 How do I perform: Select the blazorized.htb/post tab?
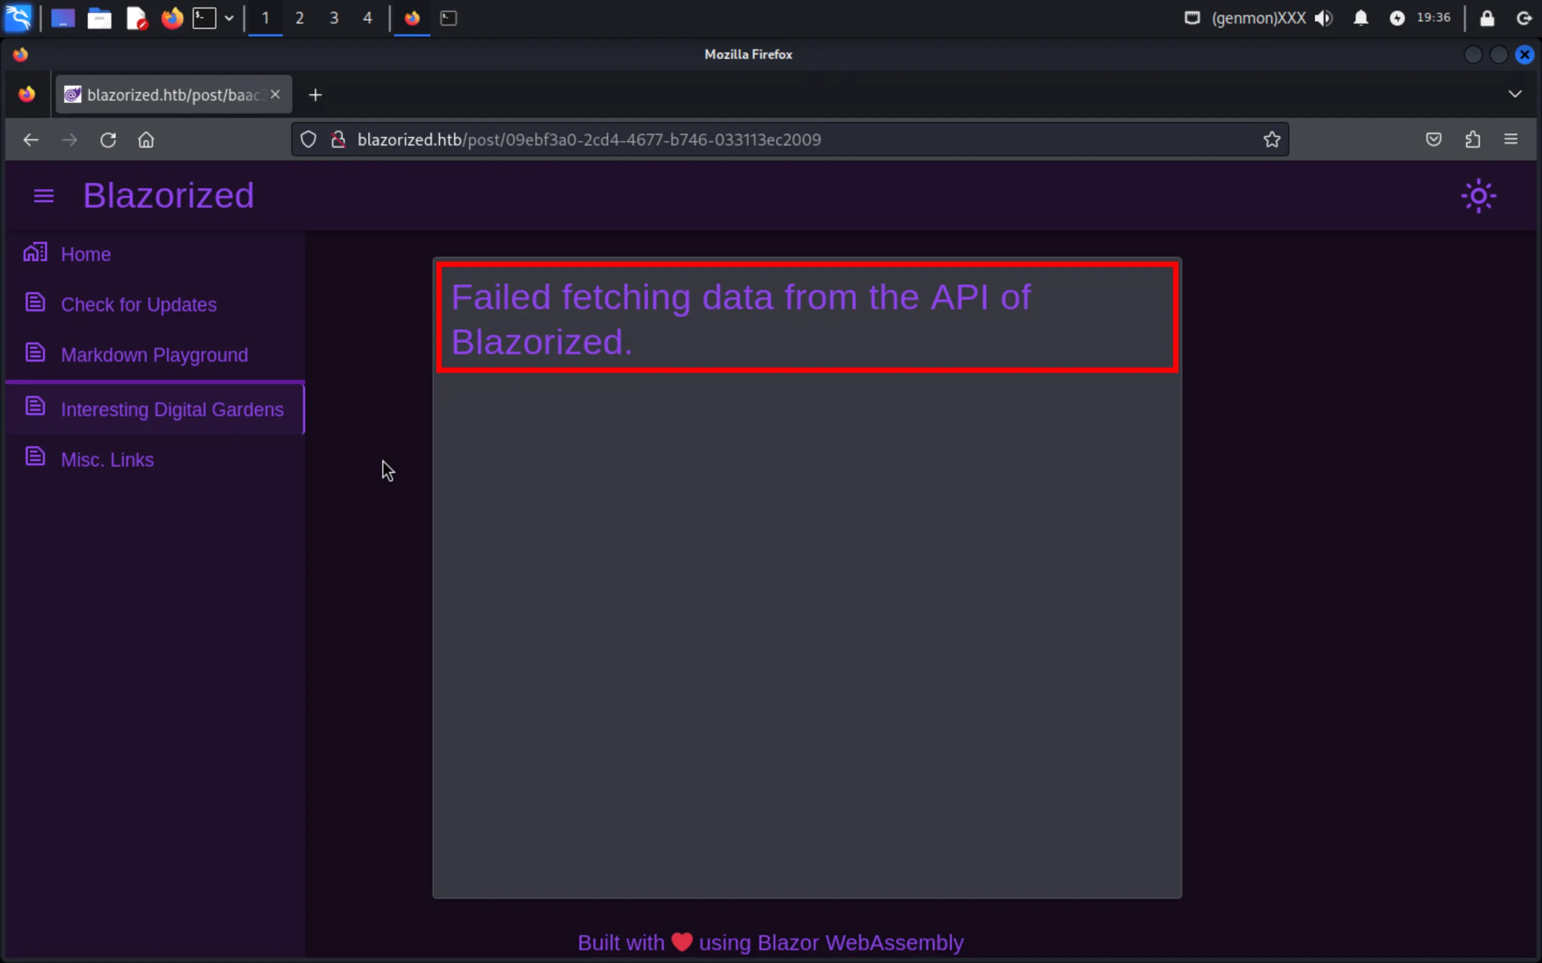coord(173,94)
